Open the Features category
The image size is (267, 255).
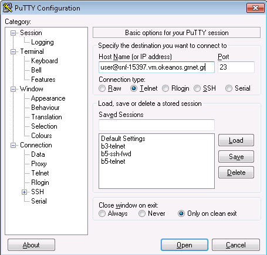point(43,80)
